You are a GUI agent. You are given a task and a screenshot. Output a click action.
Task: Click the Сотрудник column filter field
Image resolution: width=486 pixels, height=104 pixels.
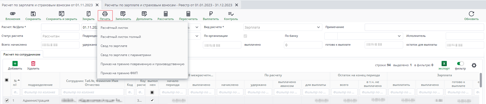pos(92,92)
